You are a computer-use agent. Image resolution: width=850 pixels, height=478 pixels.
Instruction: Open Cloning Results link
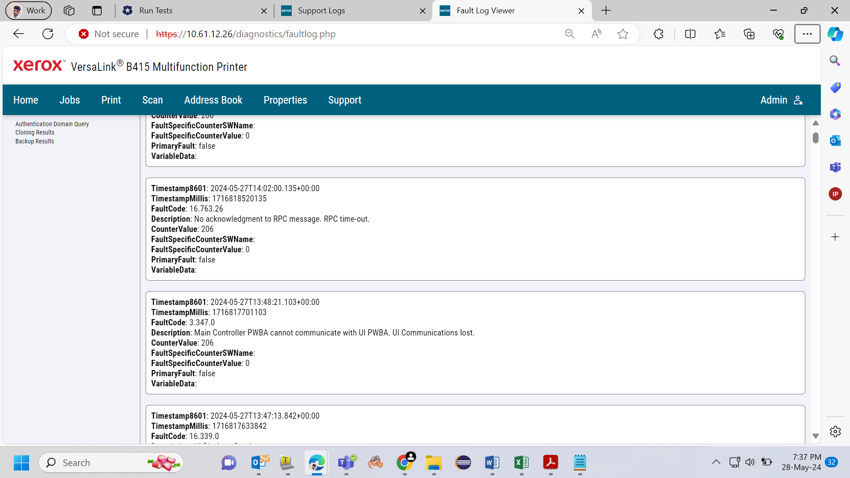pyautogui.click(x=35, y=132)
